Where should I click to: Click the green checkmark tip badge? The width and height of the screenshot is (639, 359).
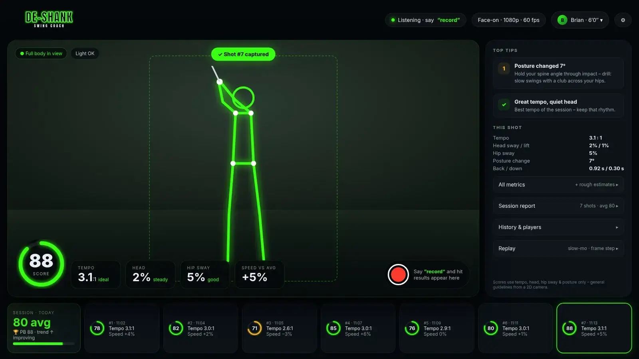(x=504, y=105)
